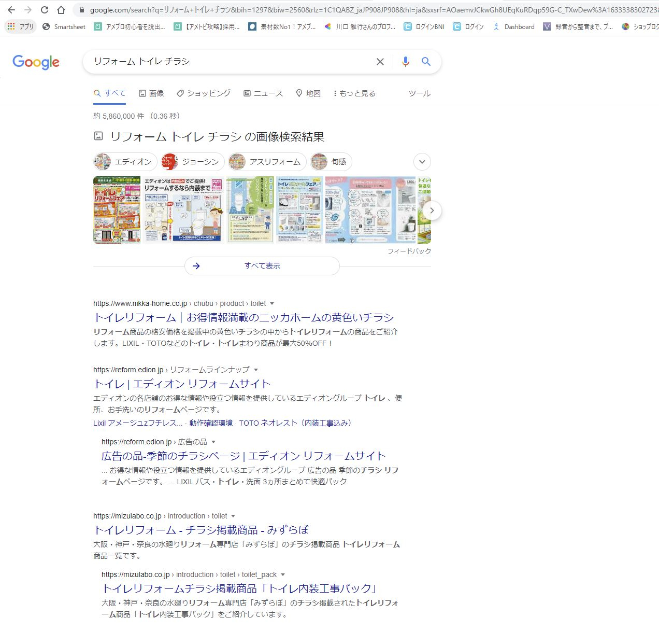Open the Google apps grid icon
Image resolution: width=659 pixels, height=632 pixels.
pos(10,26)
